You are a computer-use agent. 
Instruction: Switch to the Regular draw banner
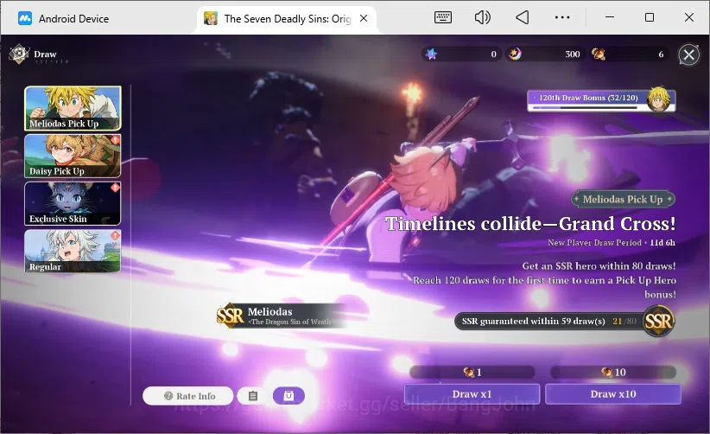73,251
